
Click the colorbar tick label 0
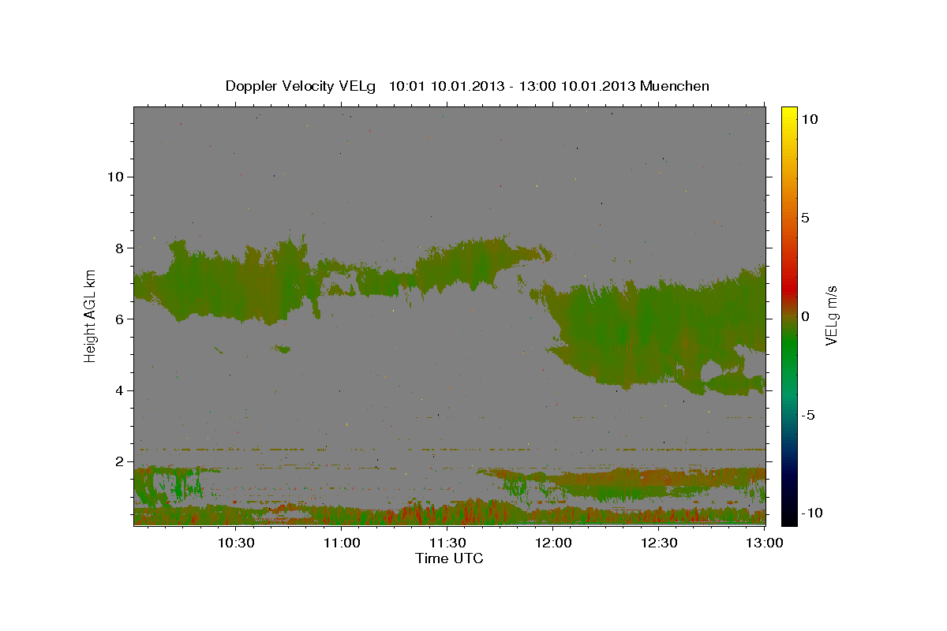[805, 316]
